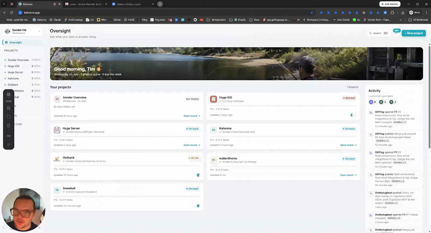Screen dimensions: 431x233
Task: Reload the page in Chrome
Action: pos(12,12)
